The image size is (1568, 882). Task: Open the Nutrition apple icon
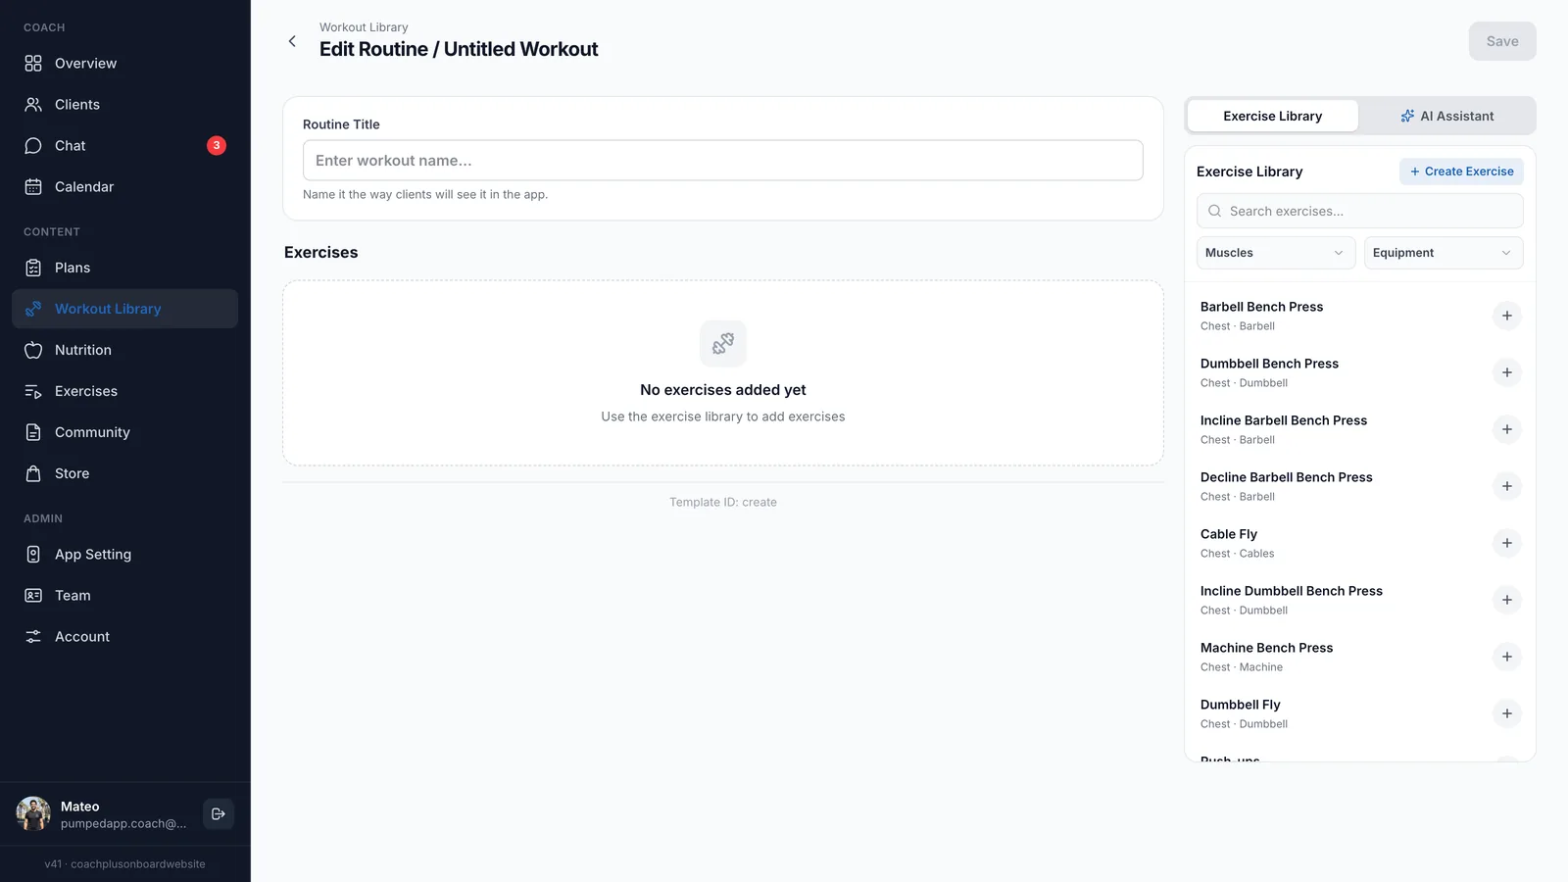click(33, 350)
